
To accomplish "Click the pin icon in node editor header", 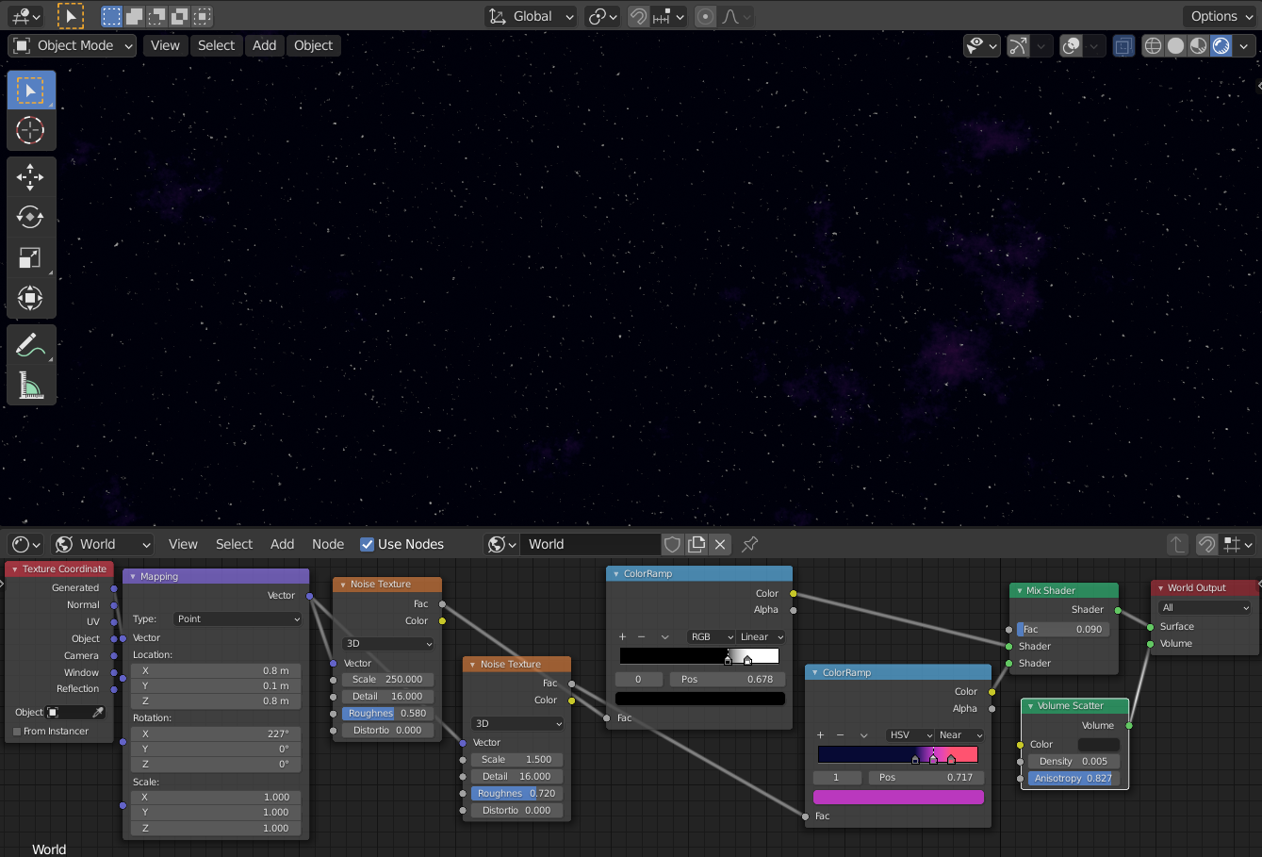I will tap(749, 544).
